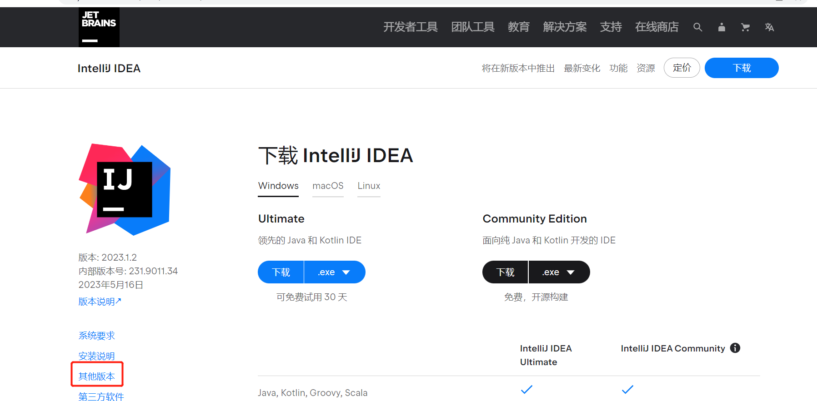The image size is (817, 401).
Task: Go to 将在新版本中推出 page
Action: 518,68
